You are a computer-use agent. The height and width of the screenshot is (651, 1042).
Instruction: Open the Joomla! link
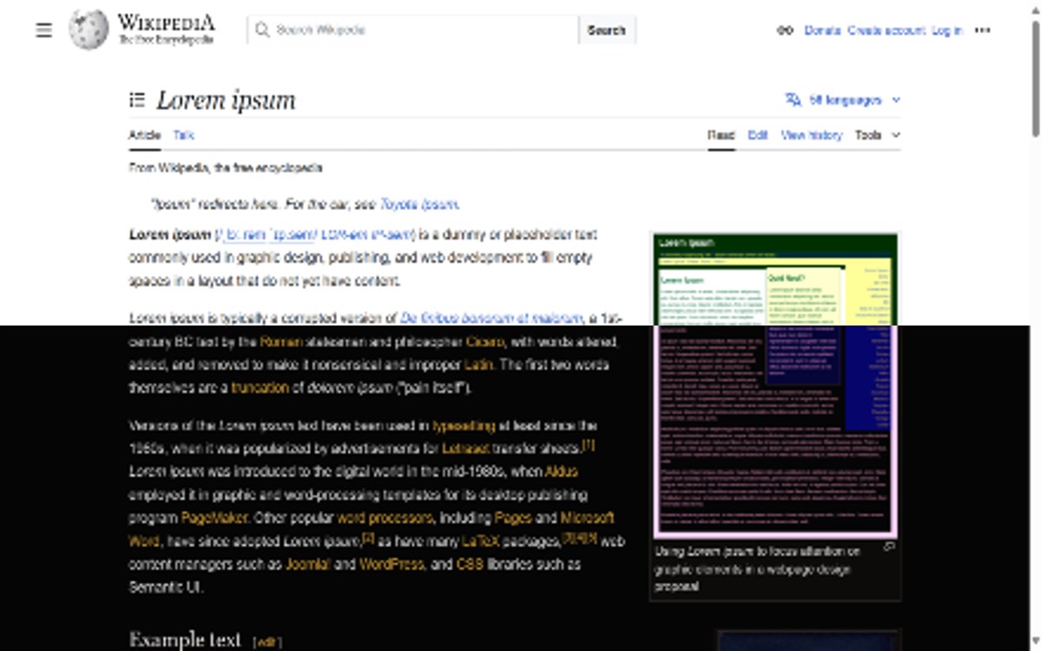308,564
